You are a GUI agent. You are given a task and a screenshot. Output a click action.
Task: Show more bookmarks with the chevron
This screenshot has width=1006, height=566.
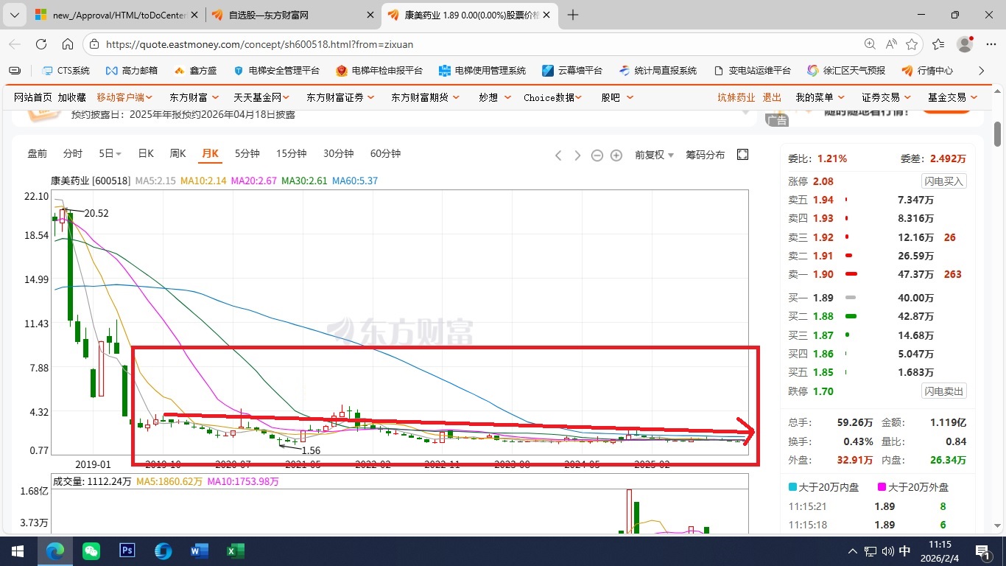tap(981, 71)
